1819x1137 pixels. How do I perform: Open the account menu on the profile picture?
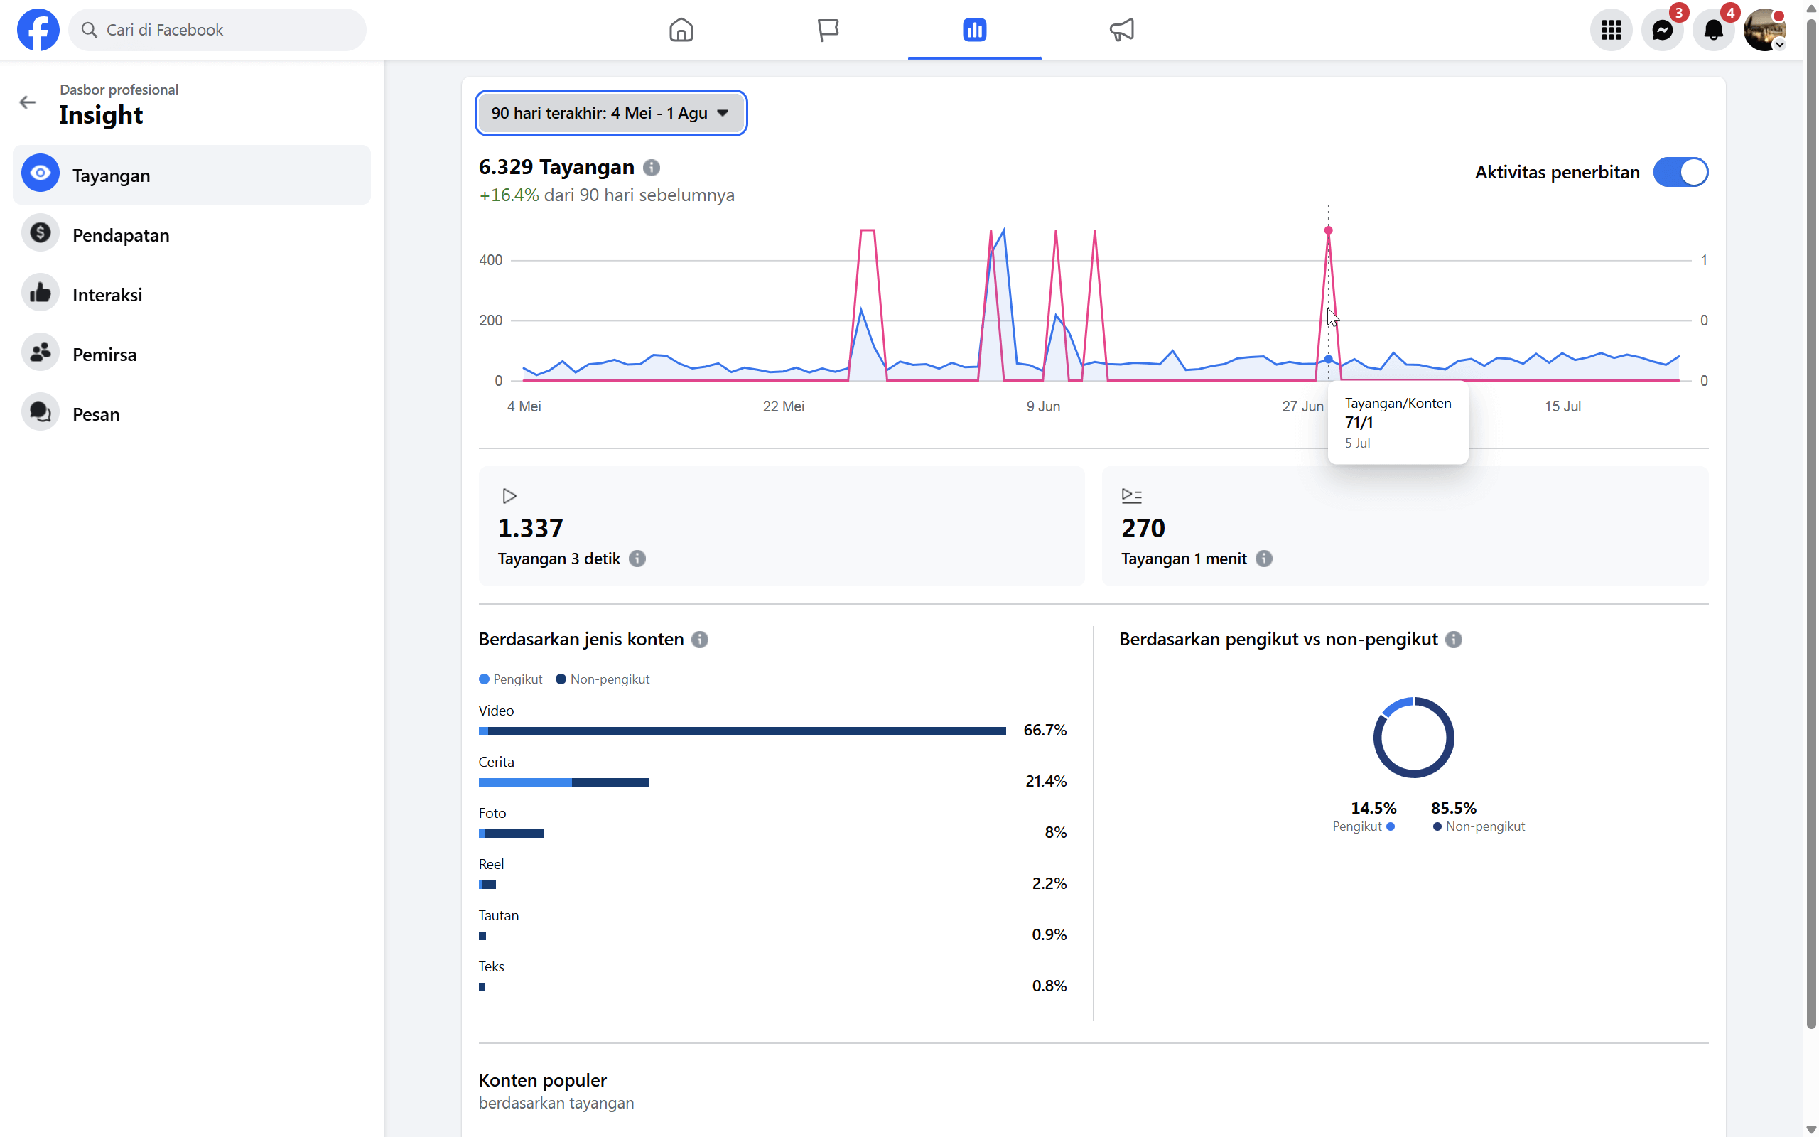pyautogui.click(x=1764, y=30)
